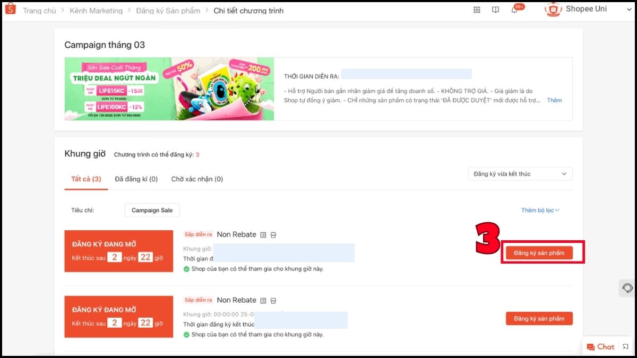
Task: Click 'Chương trình có thể đăng ký: 3' text
Action: pos(157,155)
